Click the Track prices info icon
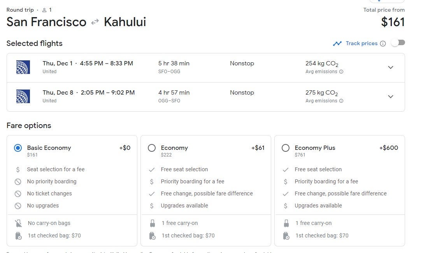 (383, 44)
